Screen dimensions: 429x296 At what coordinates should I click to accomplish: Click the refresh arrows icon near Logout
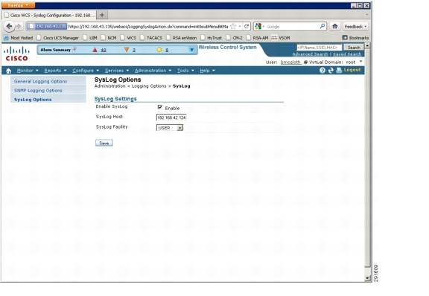click(x=331, y=70)
